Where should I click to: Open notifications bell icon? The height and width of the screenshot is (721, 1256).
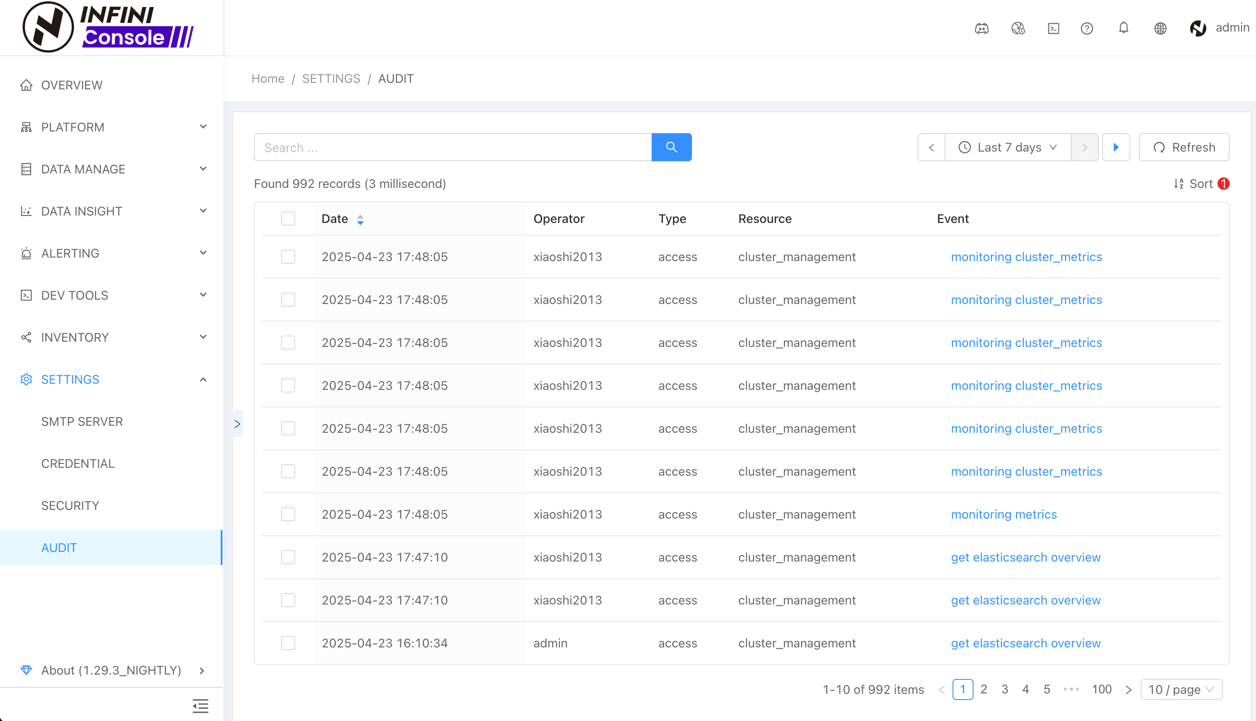point(1123,28)
